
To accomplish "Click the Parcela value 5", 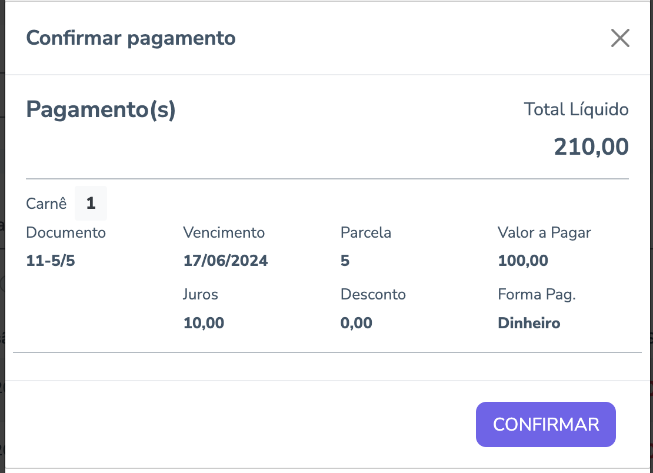I will click(x=345, y=261).
